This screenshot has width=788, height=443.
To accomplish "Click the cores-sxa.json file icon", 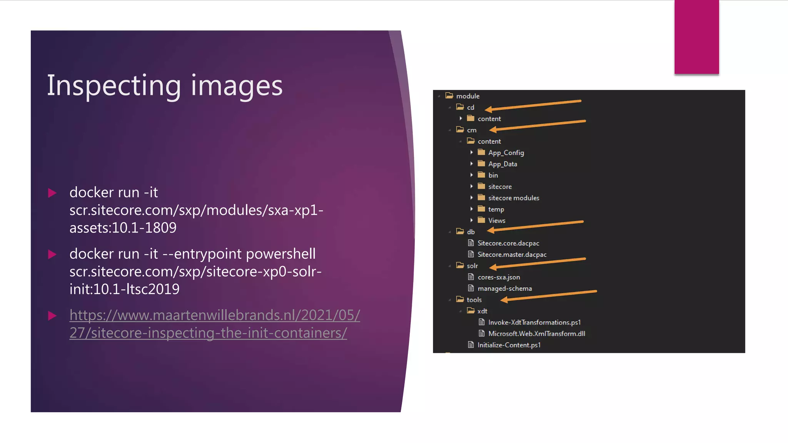I will click(471, 276).
